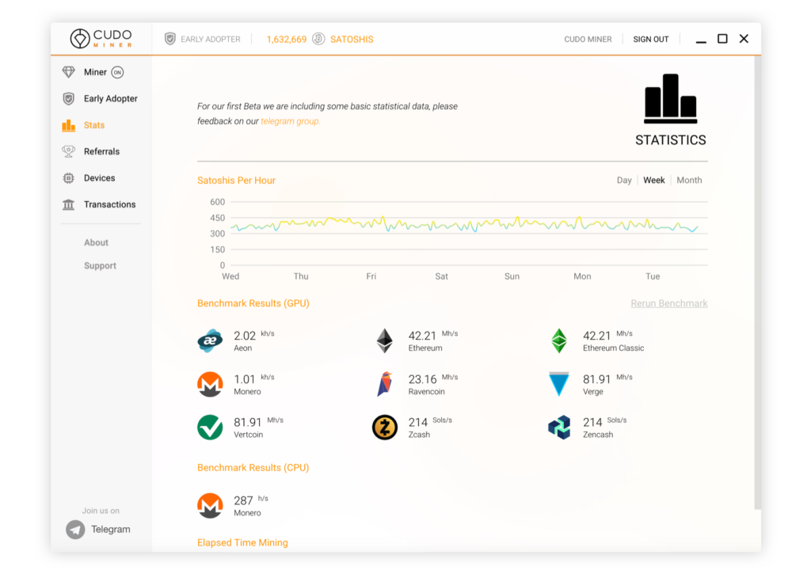Click the Rerun Benchmark link
This screenshot has height=574, width=811.
coord(668,302)
